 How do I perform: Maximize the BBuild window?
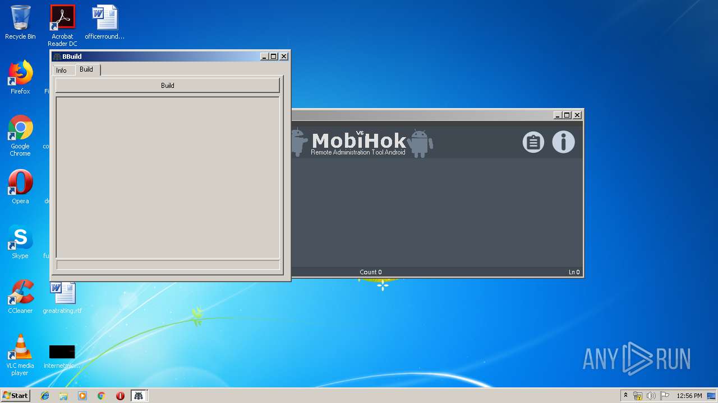pyautogui.click(x=274, y=57)
